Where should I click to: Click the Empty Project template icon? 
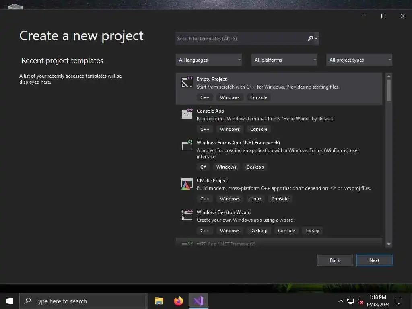[x=187, y=82]
